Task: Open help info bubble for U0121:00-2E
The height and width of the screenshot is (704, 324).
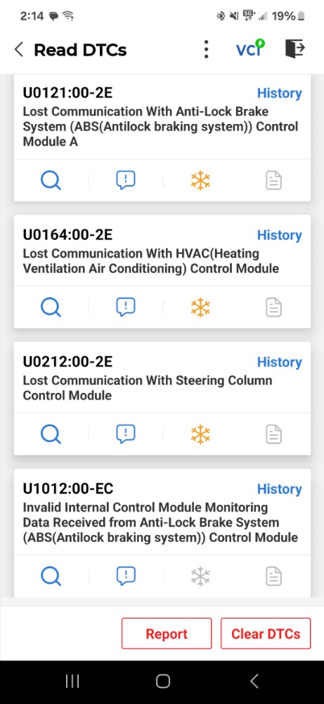Action: click(126, 180)
